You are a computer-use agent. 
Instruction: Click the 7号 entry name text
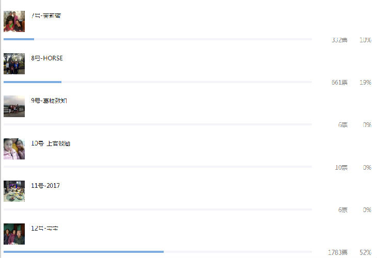[x=46, y=16]
